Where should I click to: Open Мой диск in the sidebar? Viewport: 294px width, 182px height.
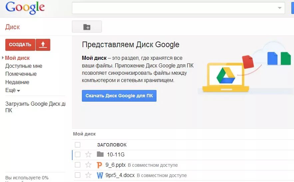click(x=17, y=58)
